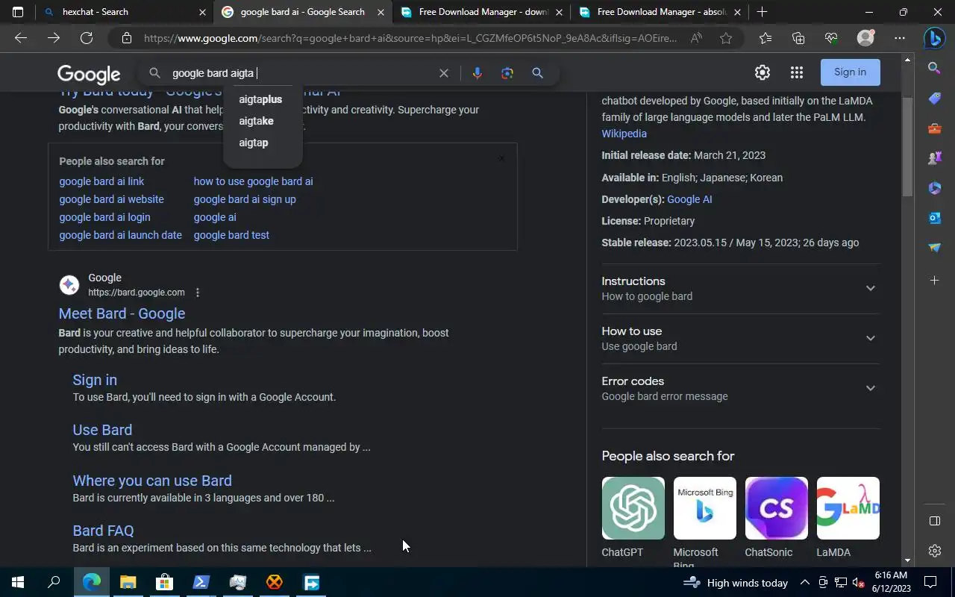This screenshot has width=955, height=597.
Task: Reload the current page
Action: [87, 38]
